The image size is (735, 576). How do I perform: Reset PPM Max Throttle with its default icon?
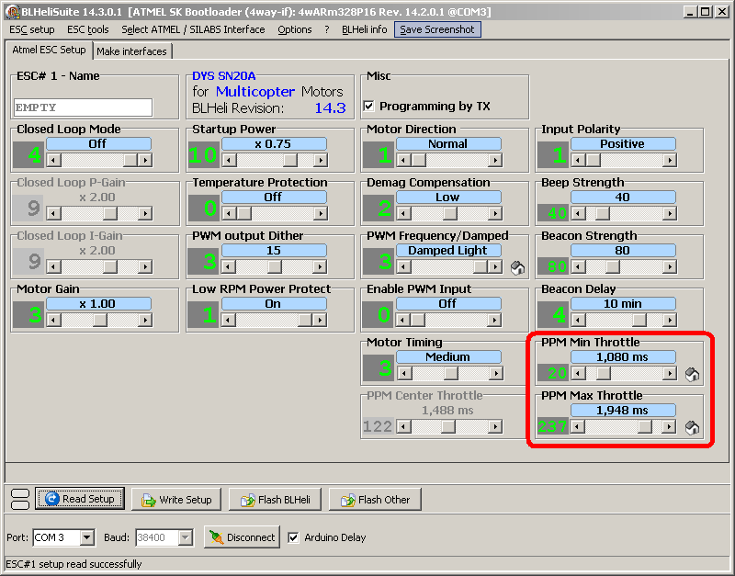[x=692, y=427]
